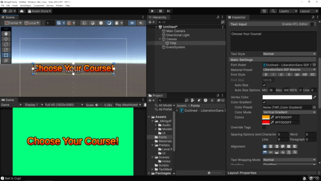Lock the Inspector panel

[x=313, y=17]
